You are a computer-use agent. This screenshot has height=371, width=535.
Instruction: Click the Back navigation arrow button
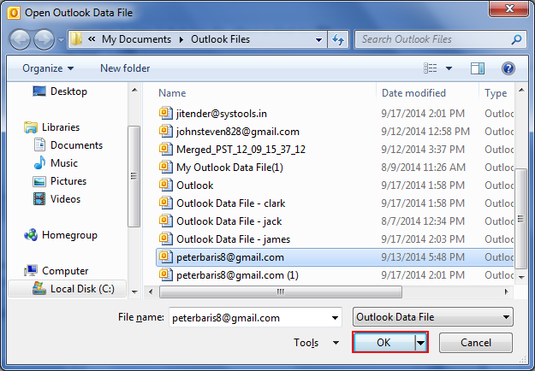coord(20,39)
